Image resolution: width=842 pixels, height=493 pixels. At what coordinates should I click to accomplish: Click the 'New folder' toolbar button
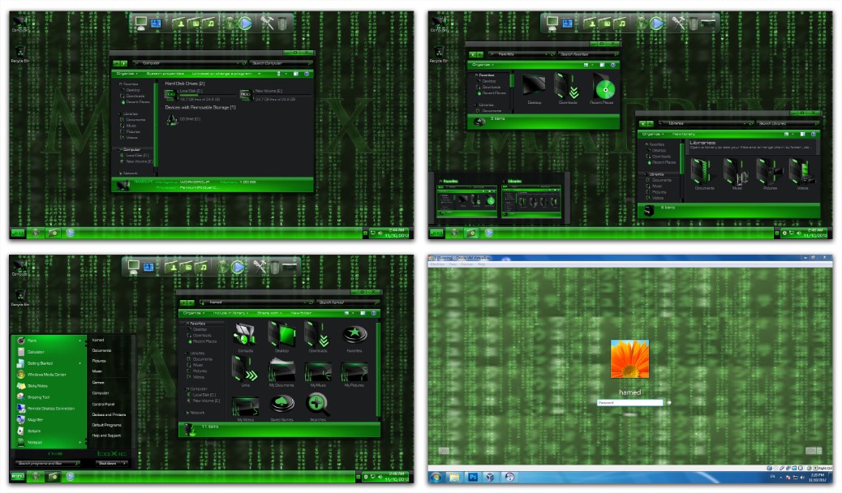(301, 312)
